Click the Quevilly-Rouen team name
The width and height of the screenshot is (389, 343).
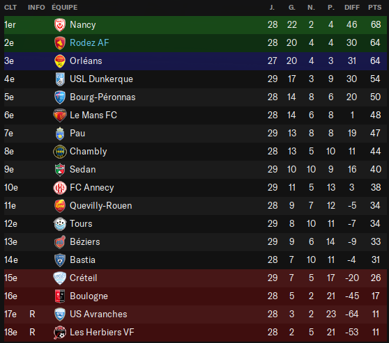[100, 205]
